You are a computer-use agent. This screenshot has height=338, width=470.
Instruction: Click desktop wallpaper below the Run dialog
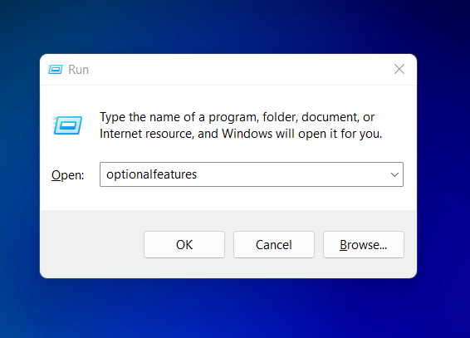(228, 309)
